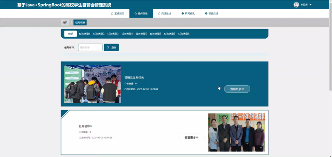Click the star icon beside 任务名称8 收藏量
Image resolution: width=332 pixels, height=157 pixels.
[80, 132]
